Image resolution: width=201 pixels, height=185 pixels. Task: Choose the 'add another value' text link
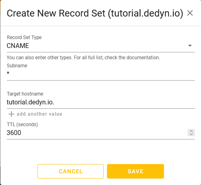point(39,114)
